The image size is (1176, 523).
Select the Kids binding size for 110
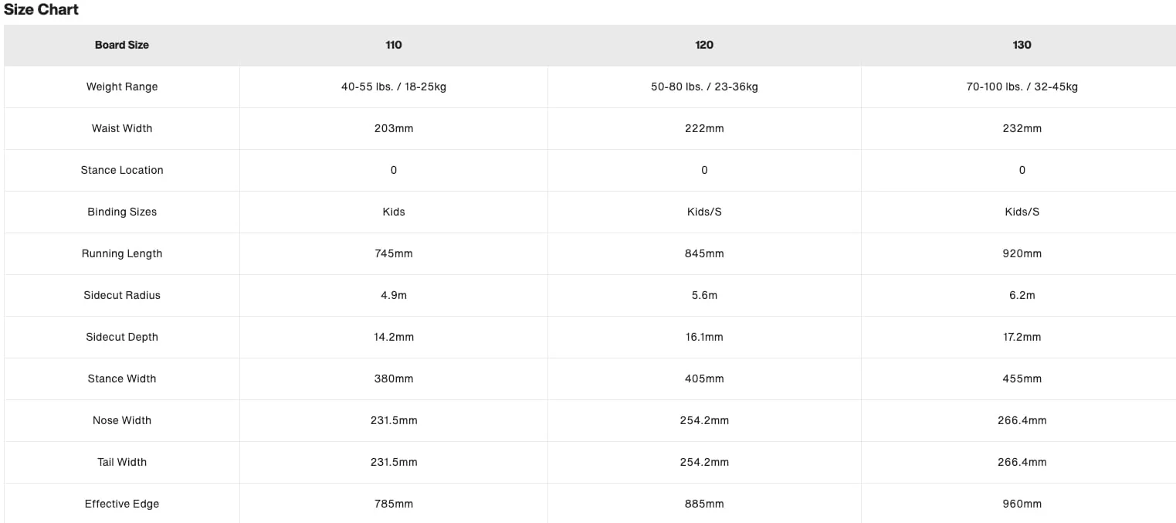pos(394,212)
